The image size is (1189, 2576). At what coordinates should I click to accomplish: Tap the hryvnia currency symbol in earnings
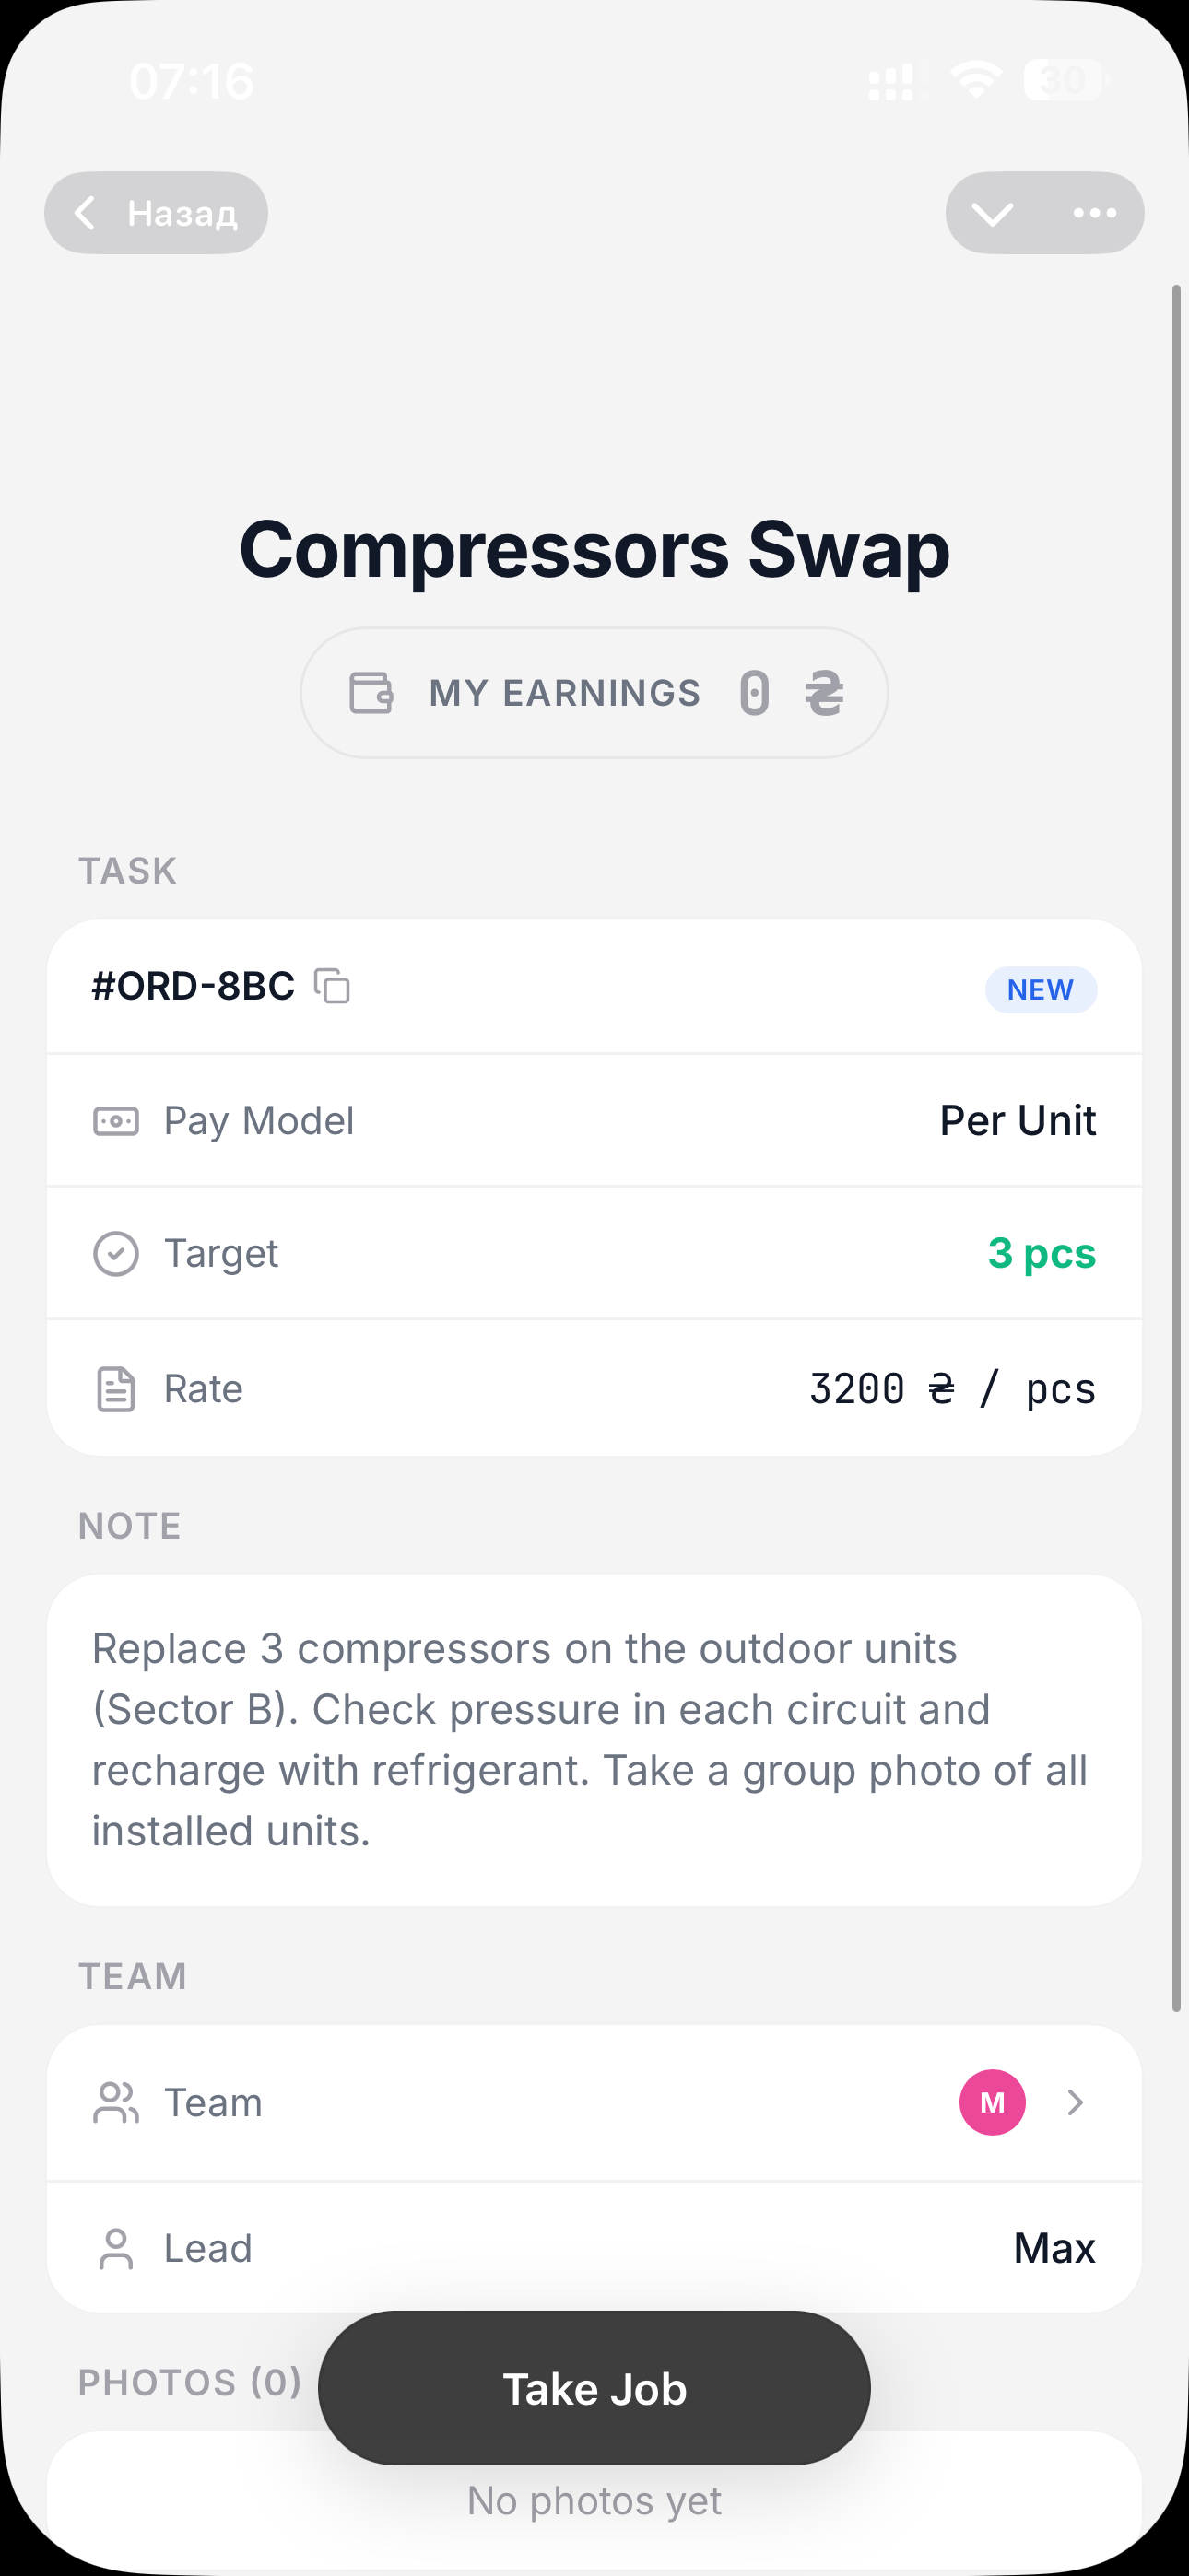[825, 693]
